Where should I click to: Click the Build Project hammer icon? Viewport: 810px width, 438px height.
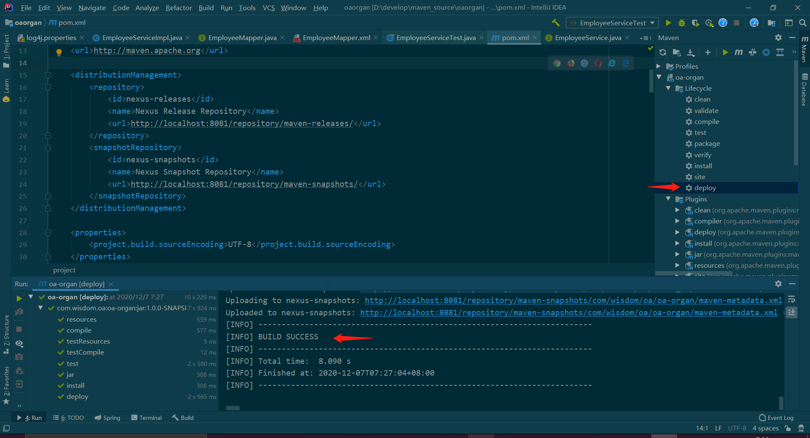[556, 23]
